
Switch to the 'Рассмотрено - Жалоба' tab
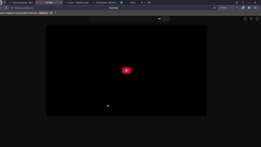105,2
